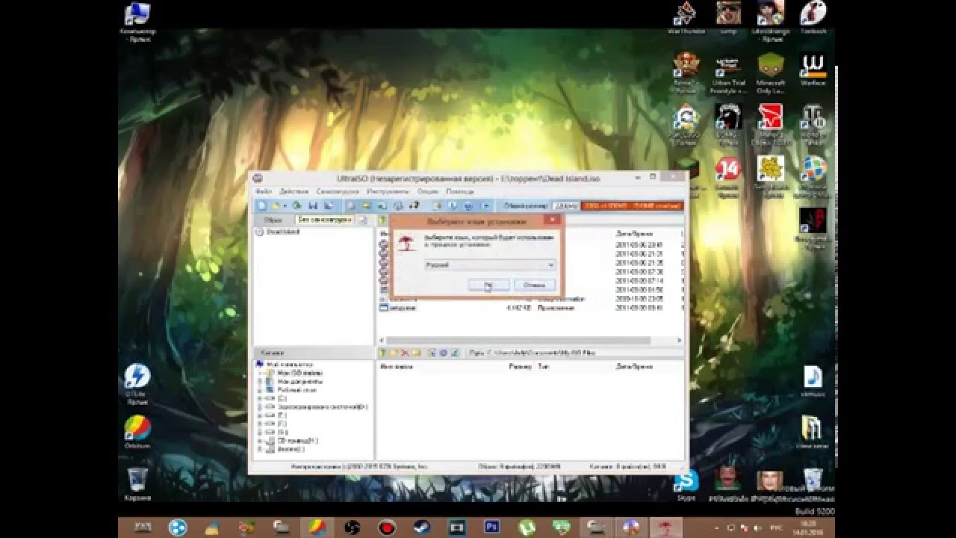Open Photoshop from the taskbar

coord(491,528)
